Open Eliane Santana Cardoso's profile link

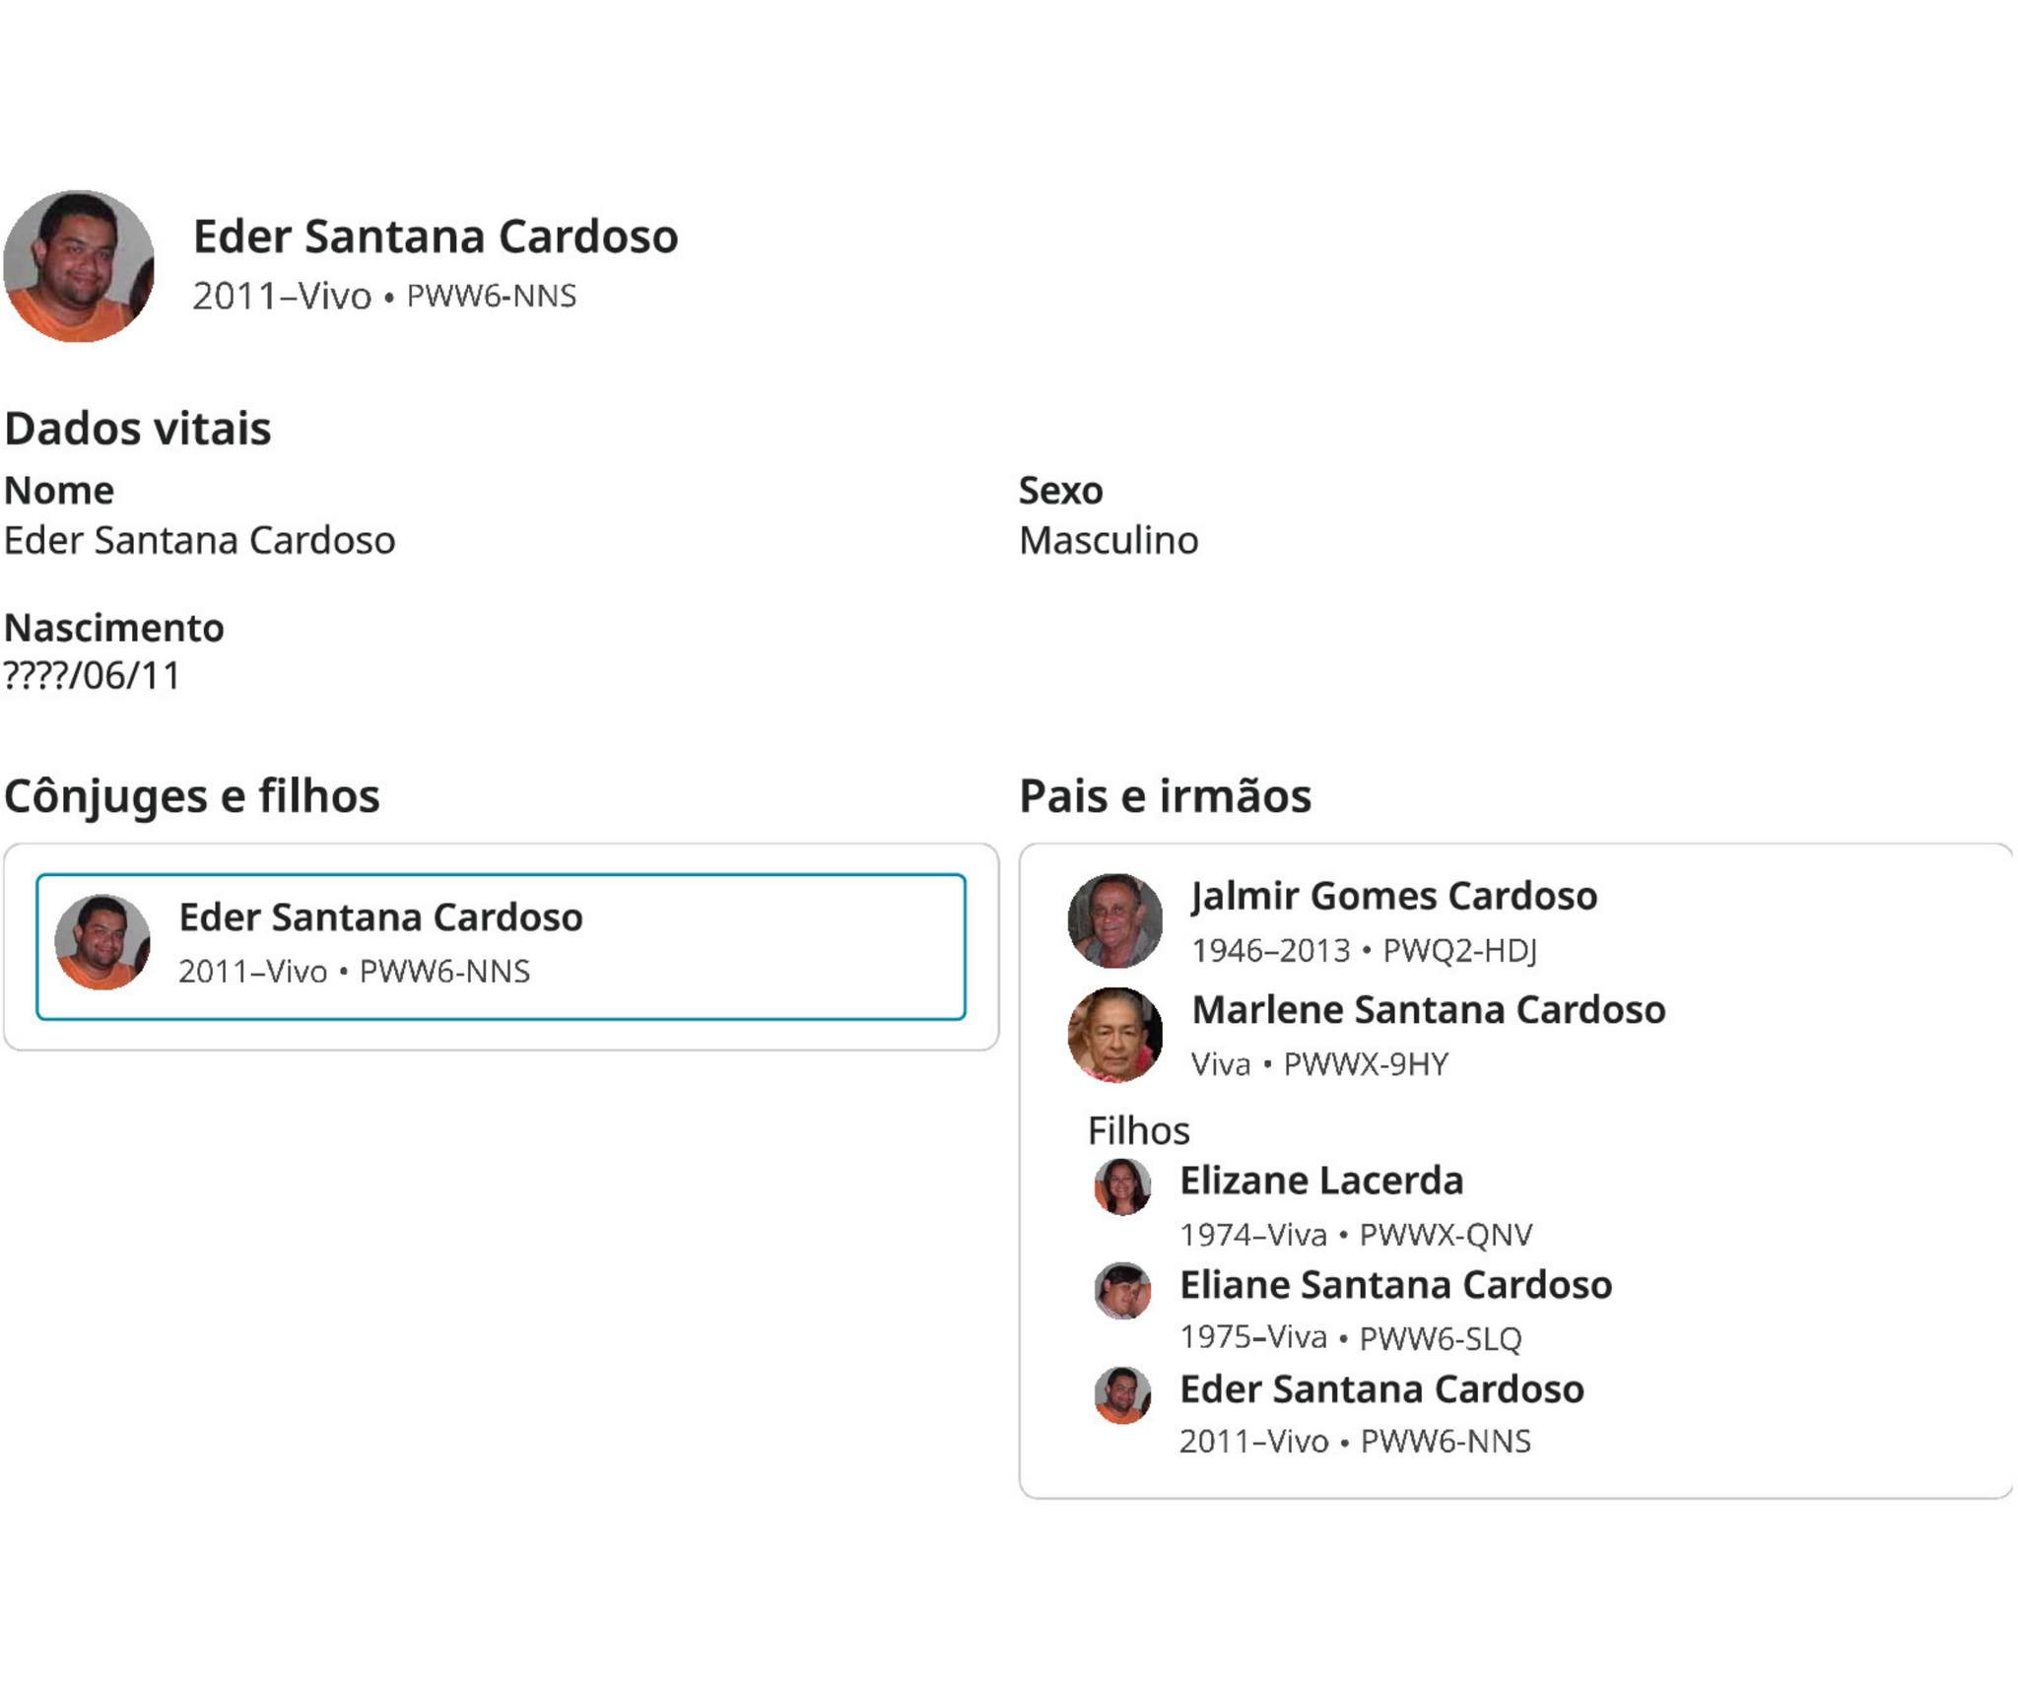tap(1395, 1285)
